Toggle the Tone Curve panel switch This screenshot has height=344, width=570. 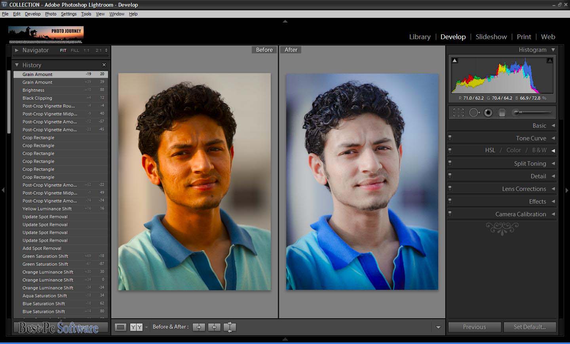450,137
